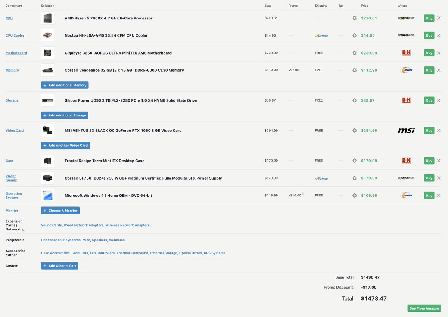Open UPS Systems accessories link
The width and height of the screenshot is (448, 317).
click(x=215, y=253)
